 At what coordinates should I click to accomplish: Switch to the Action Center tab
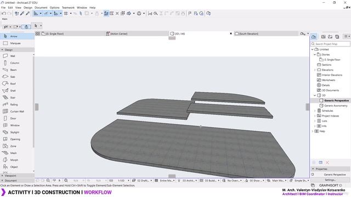(x=137, y=34)
